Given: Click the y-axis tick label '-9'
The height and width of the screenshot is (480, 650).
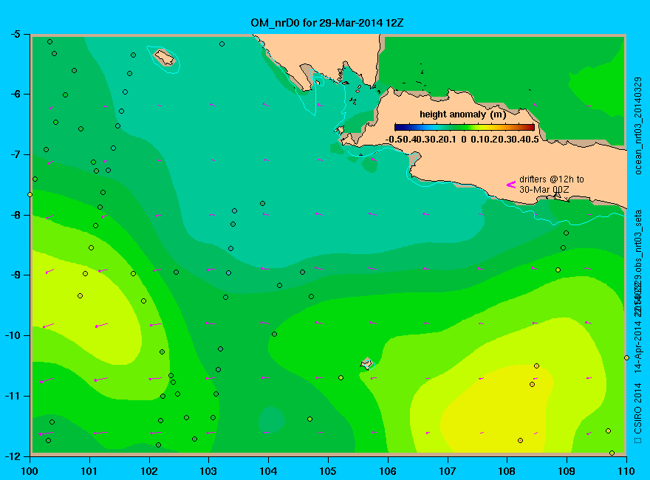Looking at the screenshot, I should (x=15, y=275).
